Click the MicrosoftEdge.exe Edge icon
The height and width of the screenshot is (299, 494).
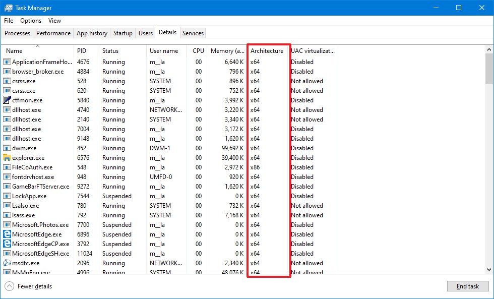pyautogui.click(x=7, y=234)
